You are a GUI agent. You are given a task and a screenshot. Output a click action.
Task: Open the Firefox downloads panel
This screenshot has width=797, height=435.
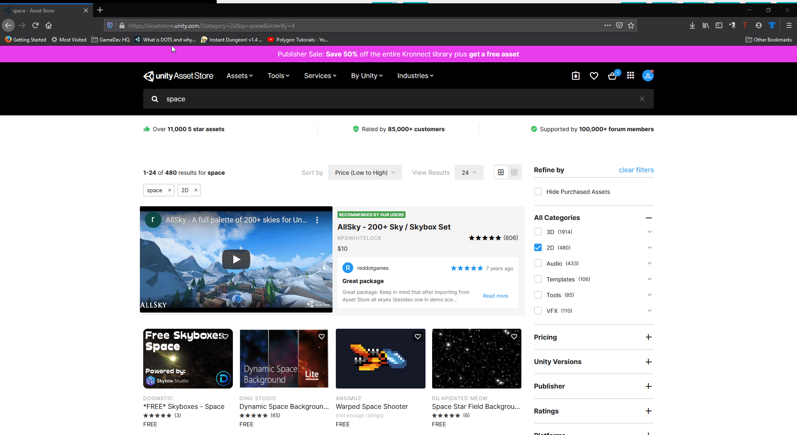pyautogui.click(x=692, y=25)
